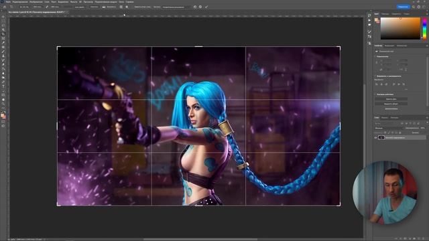Open crop settings gear
The width and height of the screenshot is (429, 241).
click(127, 7)
